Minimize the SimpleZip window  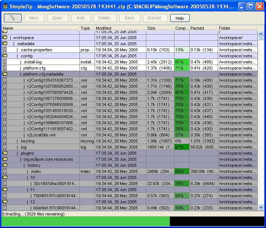[242, 6]
